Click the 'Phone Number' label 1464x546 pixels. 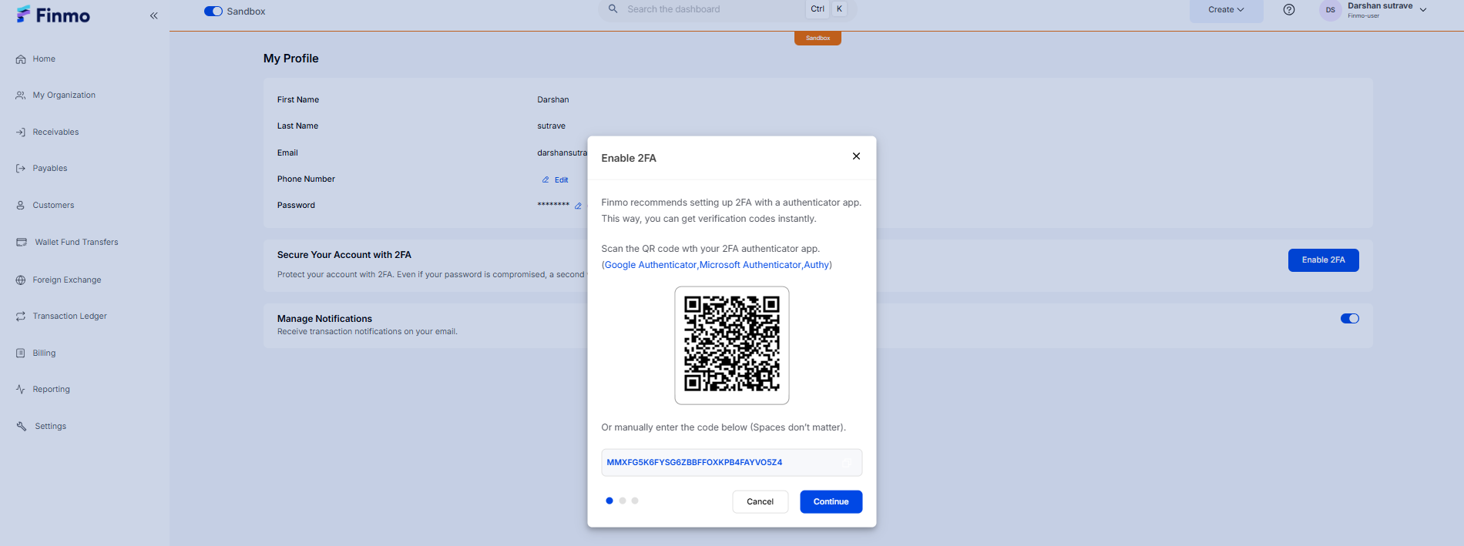coord(306,179)
